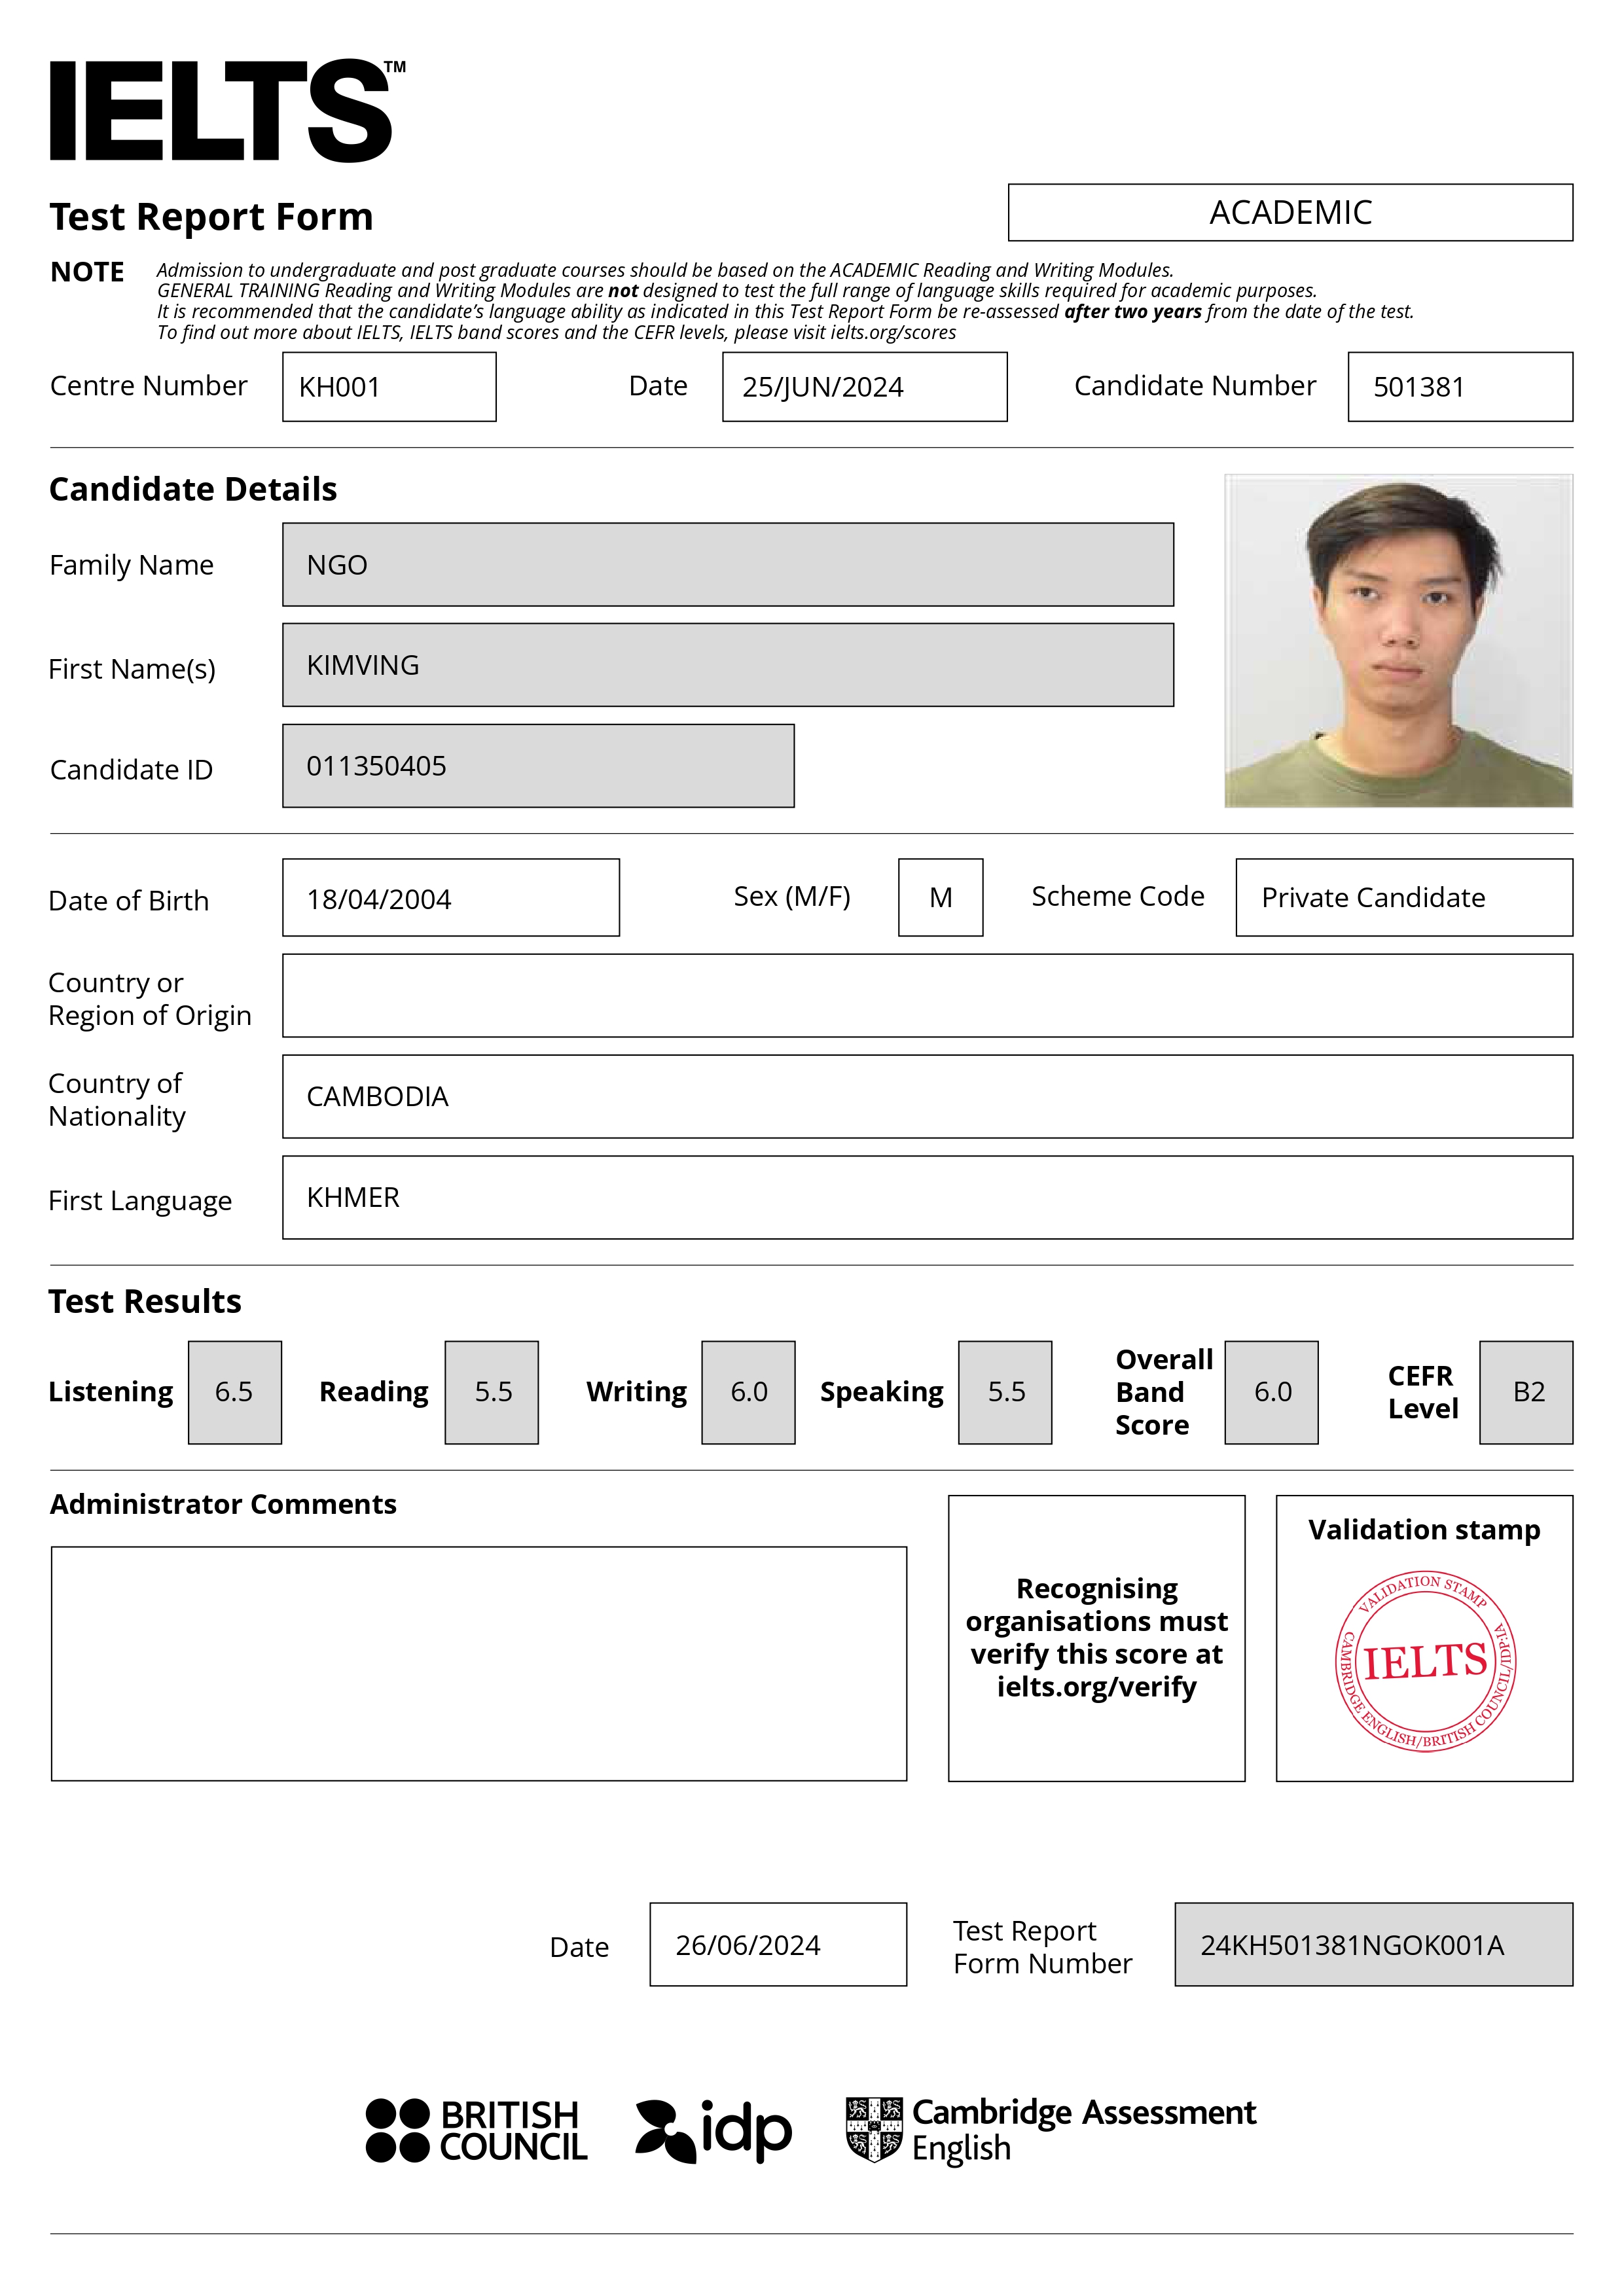Screen dimensions: 1624x2296
Task: Click the test date field 25/JUN/2024
Action: (864, 387)
